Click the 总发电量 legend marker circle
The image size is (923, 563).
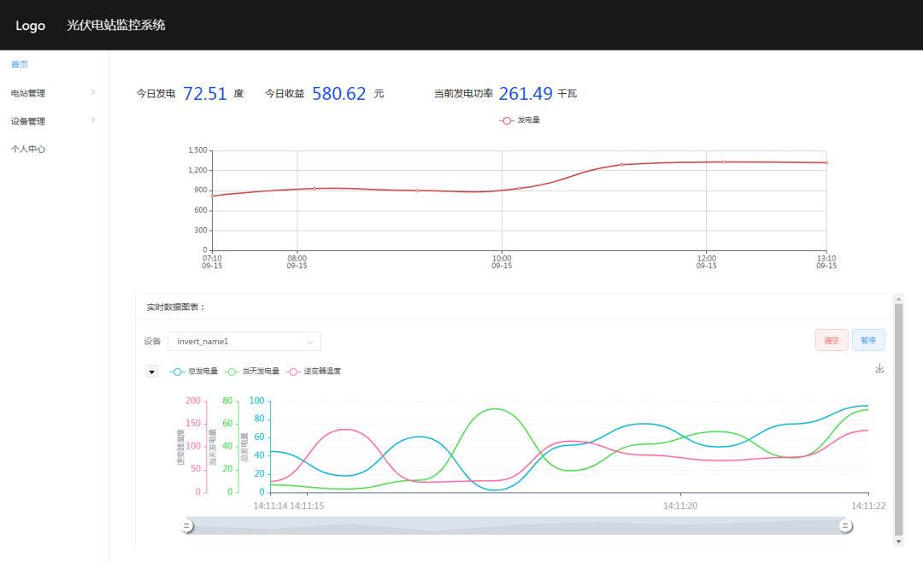[x=177, y=371]
